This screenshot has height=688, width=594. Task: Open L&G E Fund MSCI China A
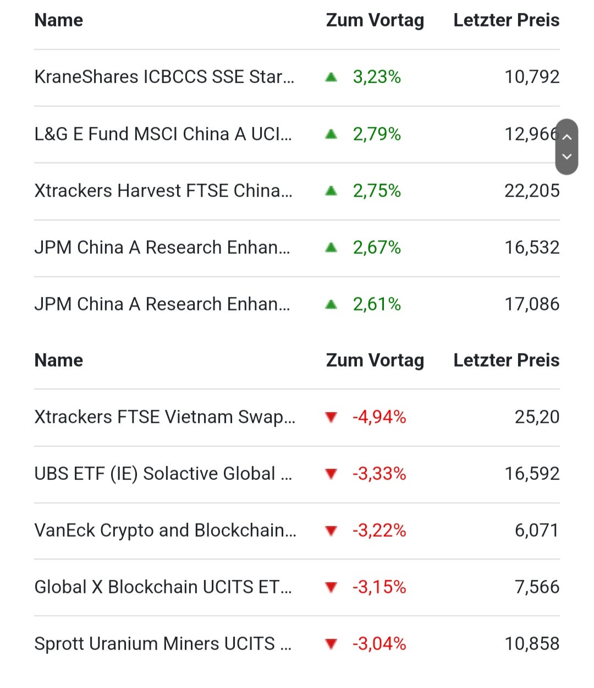pos(163,134)
